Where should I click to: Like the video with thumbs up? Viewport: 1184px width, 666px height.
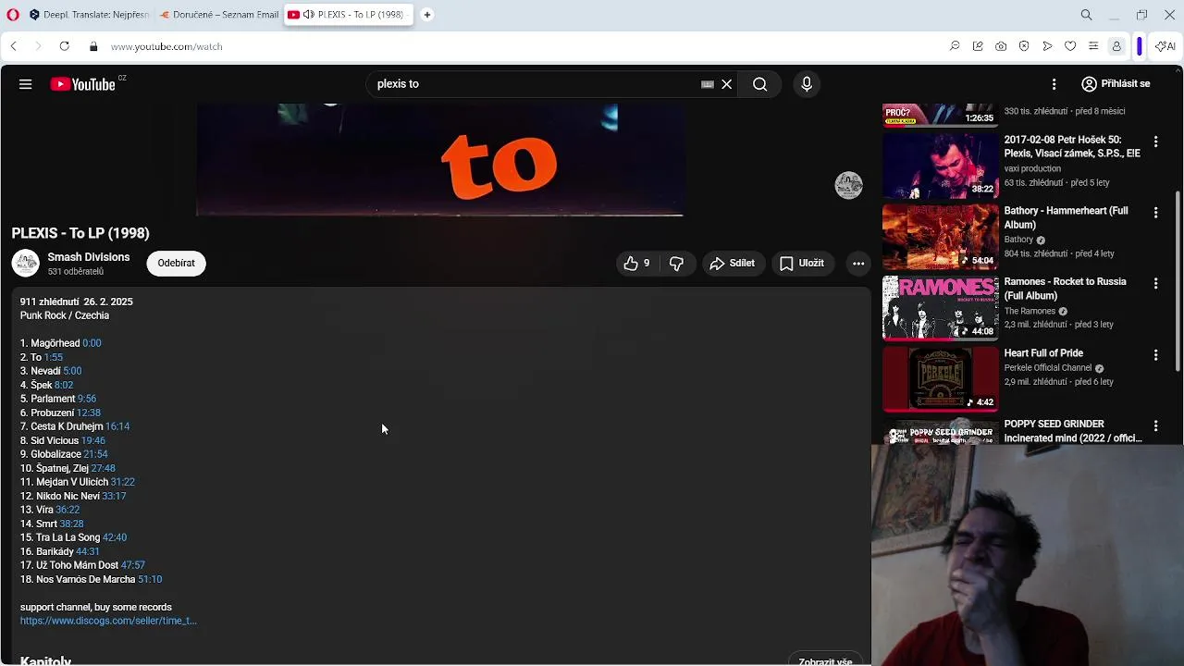pos(636,264)
